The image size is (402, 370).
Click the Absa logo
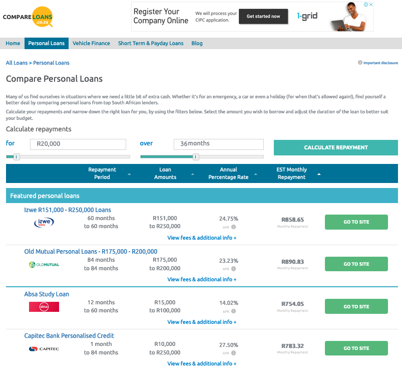point(44,306)
